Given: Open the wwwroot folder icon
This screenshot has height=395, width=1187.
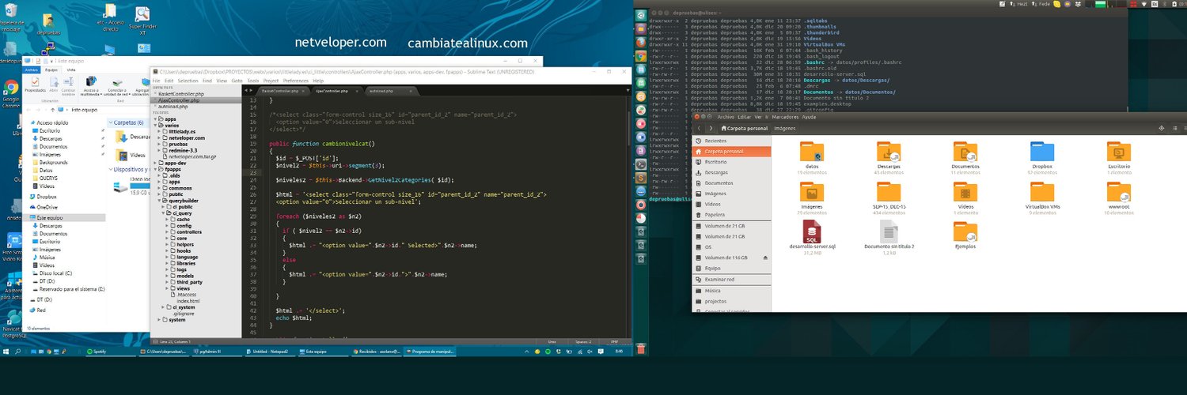Looking at the screenshot, I should tap(1119, 192).
